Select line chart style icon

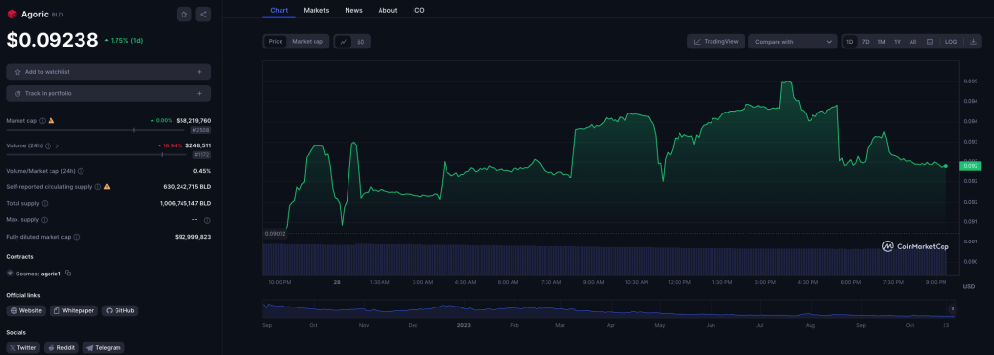pyautogui.click(x=343, y=41)
